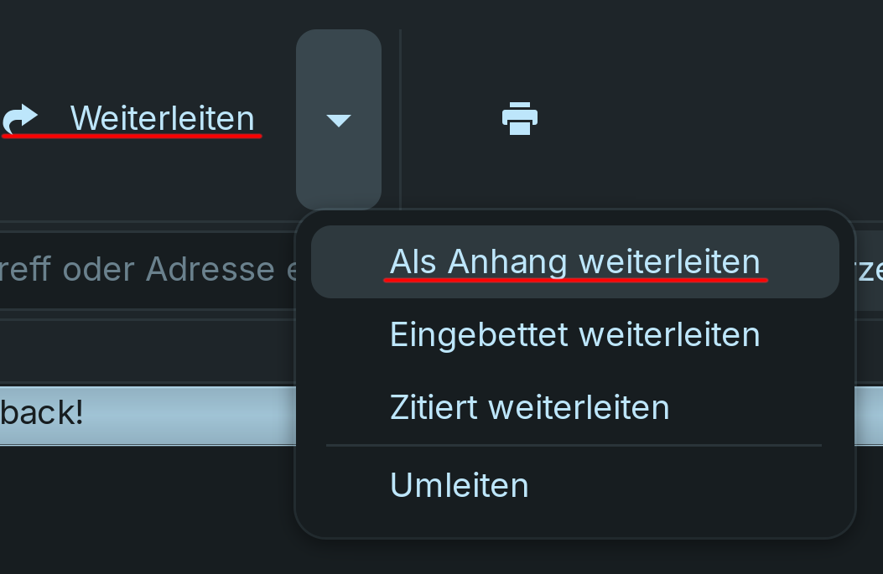The image size is (883, 574).
Task: Click the Weiterleiten button label
Action: [x=162, y=119]
